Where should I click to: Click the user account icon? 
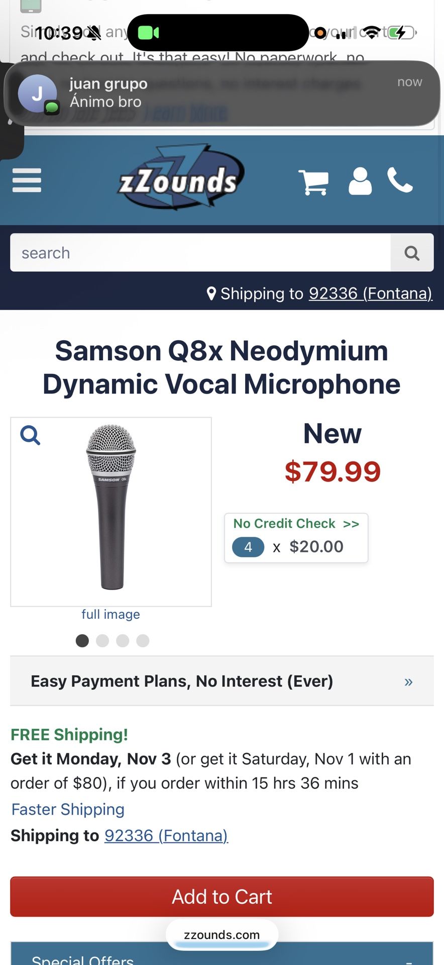361,181
